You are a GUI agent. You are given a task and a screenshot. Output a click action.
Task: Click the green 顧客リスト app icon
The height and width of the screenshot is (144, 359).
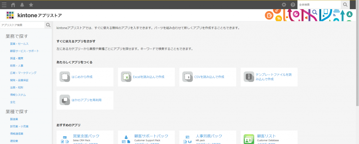coord(249,139)
